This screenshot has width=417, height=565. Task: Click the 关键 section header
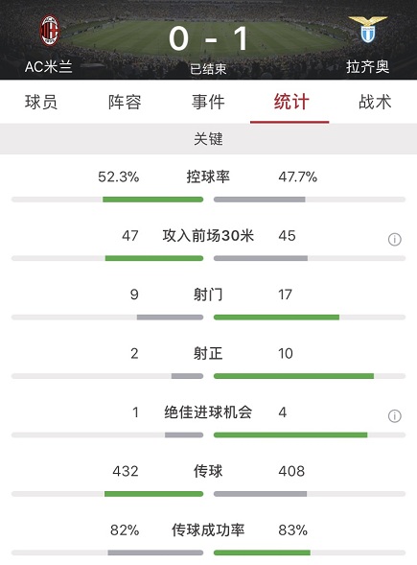click(x=209, y=139)
